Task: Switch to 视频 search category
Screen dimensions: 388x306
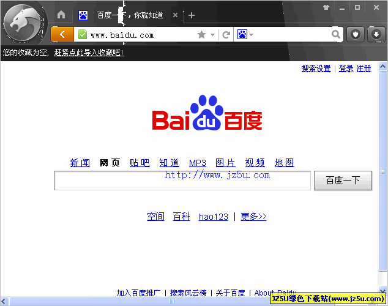Action: tap(255, 163)
